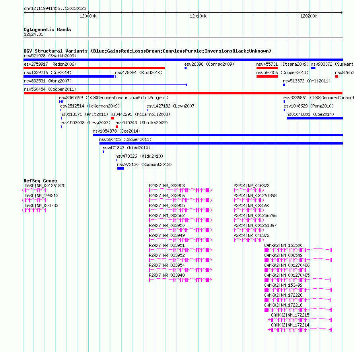
Task: Click the P2RX7|NR_033948 transcript label
Action: (x=167, y=275)
